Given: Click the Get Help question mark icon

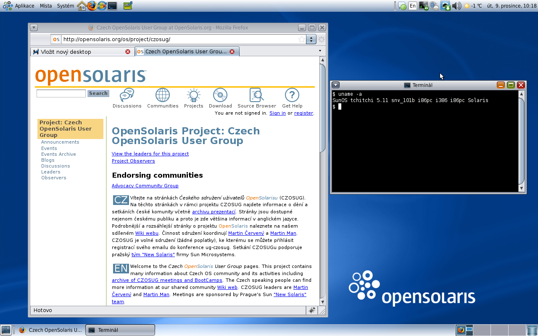Looking at the screenshot, I should 292,95.
